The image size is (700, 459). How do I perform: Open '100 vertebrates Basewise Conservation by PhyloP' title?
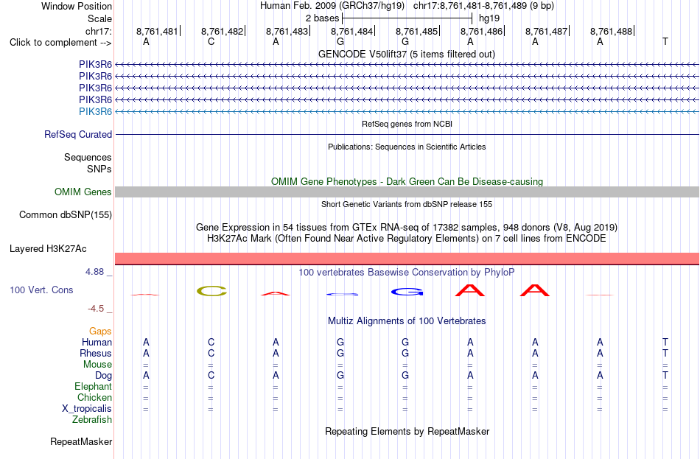[x=407, y=273]
